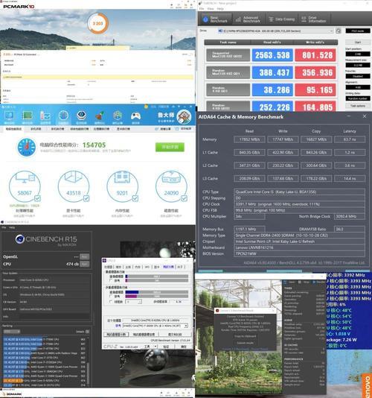Open the Writing data Random number box
This screenshot has width=372, height=398.
click(358, 98)
